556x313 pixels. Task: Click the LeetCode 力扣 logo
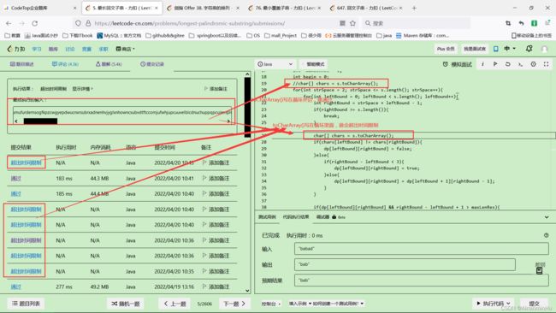(x=16, y=49)
